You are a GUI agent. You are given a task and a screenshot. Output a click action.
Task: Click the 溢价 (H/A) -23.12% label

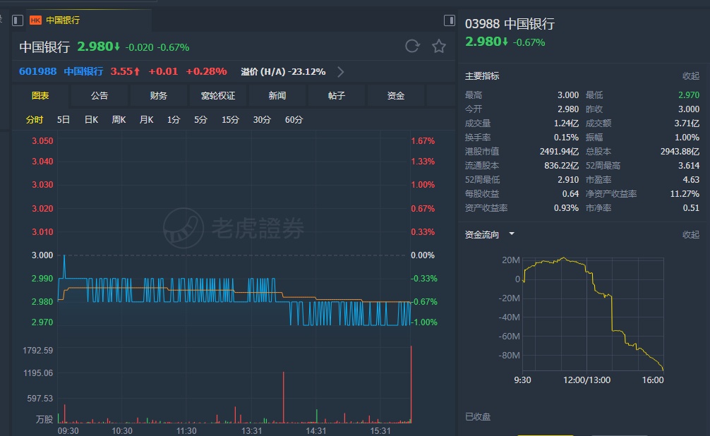pos(283,71)
